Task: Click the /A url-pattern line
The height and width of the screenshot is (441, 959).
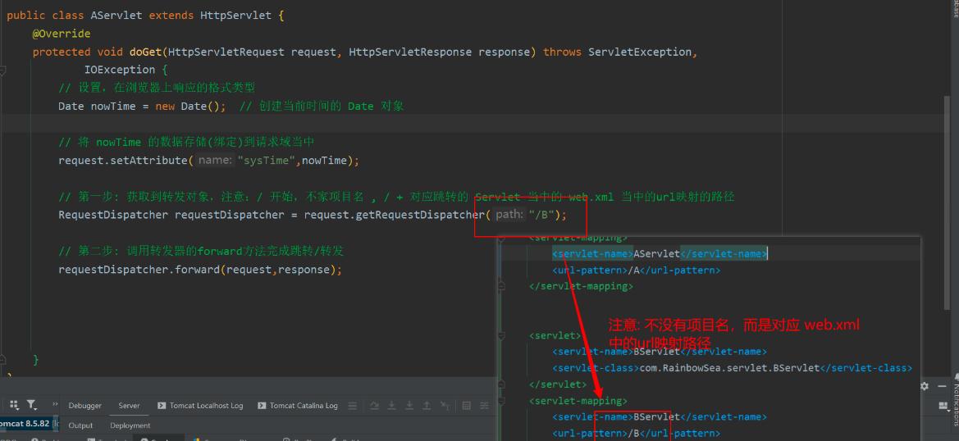Action: (x=636, y=270)
